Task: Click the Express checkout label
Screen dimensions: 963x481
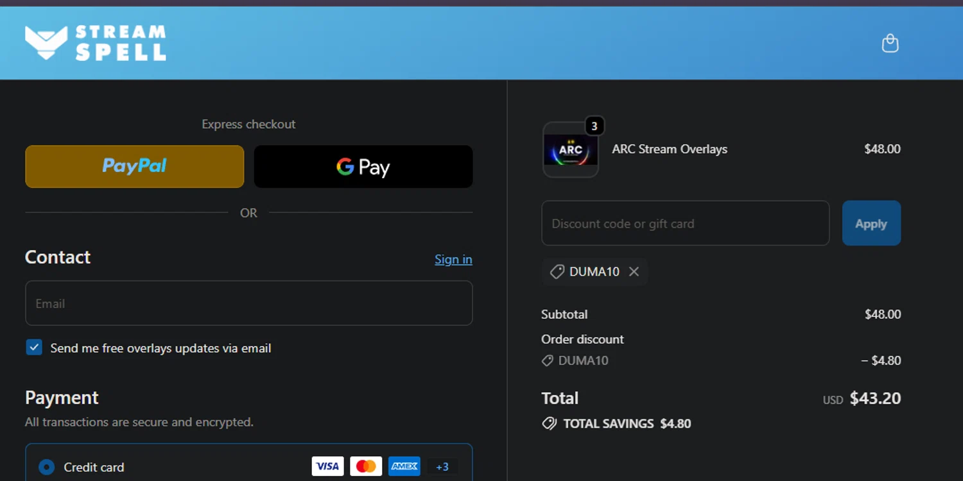Action: tap(248, 124)
